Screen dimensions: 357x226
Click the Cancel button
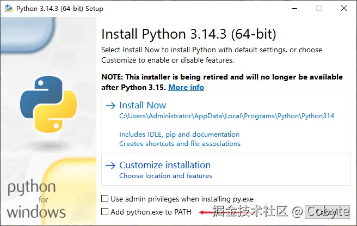[x=327, y=212]
